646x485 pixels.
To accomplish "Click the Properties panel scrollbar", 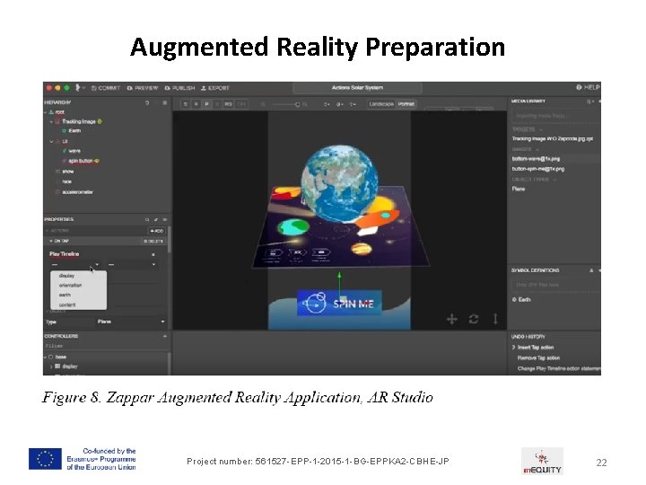I will [x=169, y=239].
